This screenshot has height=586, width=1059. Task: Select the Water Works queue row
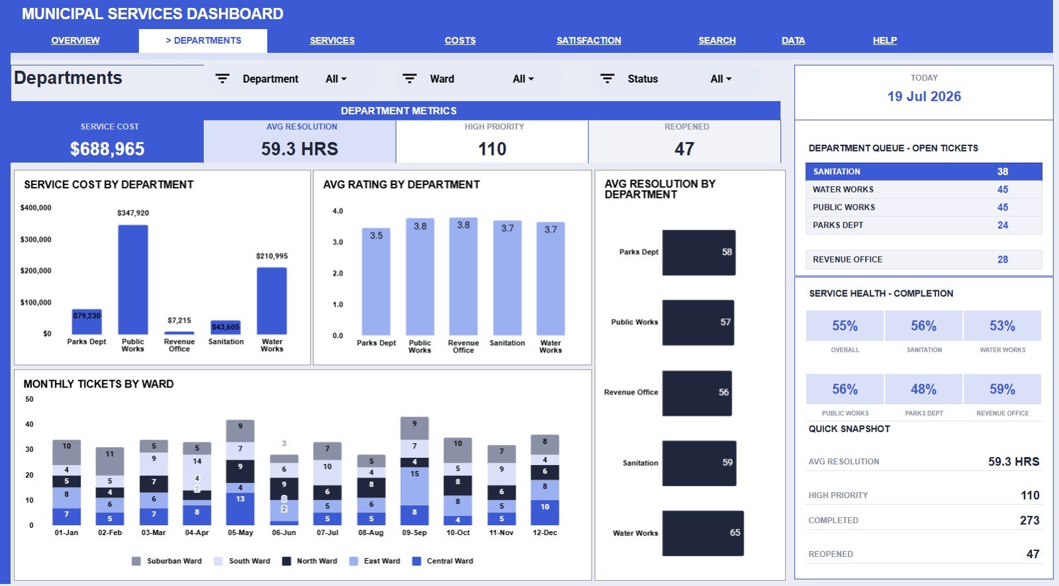923,189
